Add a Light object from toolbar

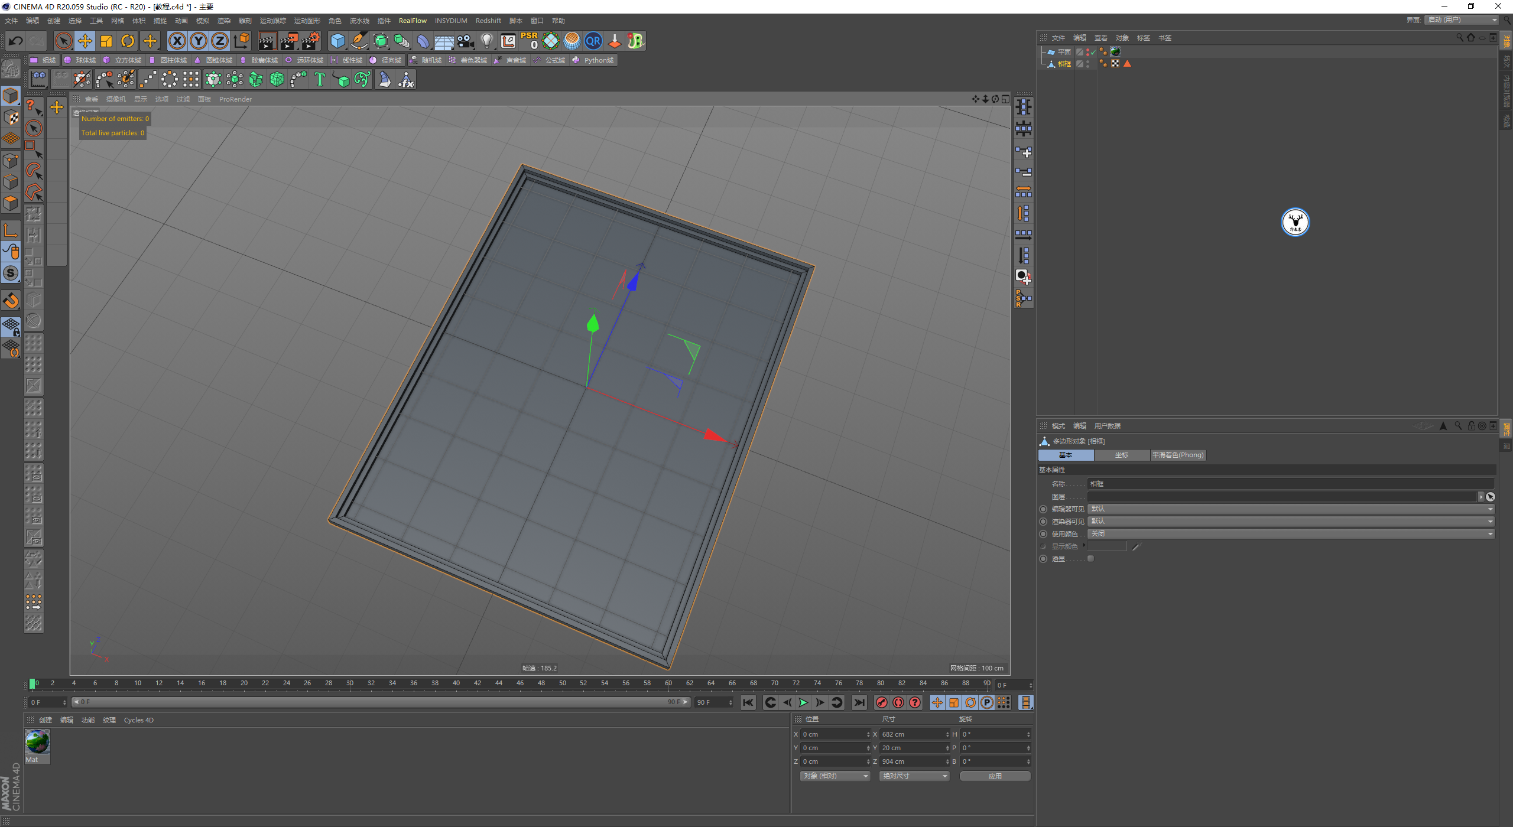(486, 41)
